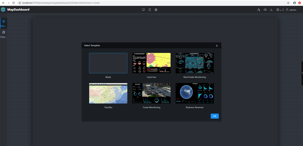Select the Real Estate Monitoring template thumbnail
The width and height of the screenshot is (303, 146).
click(195, 63)
